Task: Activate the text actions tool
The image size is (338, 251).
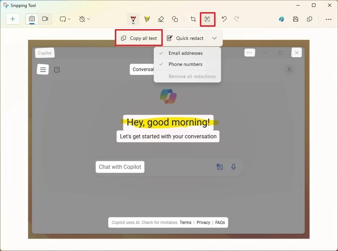Action: click(x=208, y=19)
